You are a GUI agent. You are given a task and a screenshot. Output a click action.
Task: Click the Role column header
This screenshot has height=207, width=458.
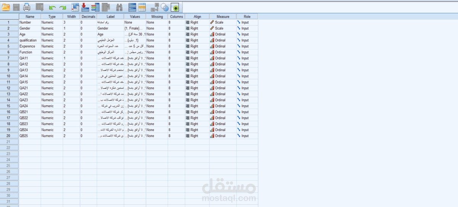247,16
